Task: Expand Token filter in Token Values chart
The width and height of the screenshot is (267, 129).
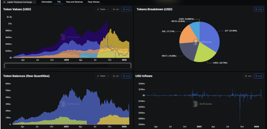Action: pos(103,9)
